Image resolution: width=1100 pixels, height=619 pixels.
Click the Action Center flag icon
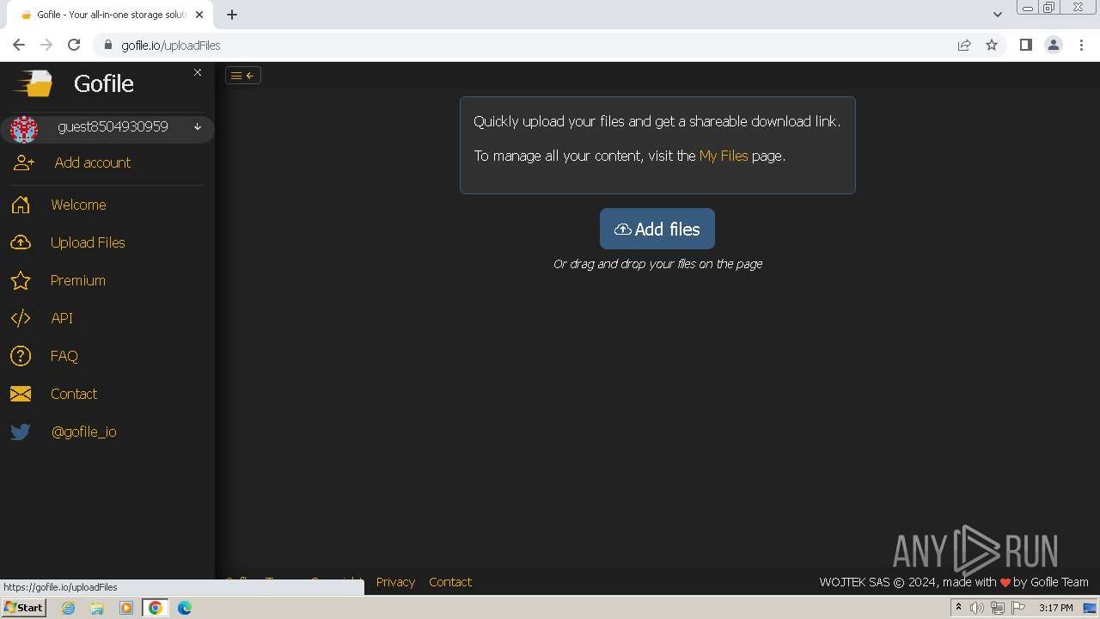pos(1017,608)
